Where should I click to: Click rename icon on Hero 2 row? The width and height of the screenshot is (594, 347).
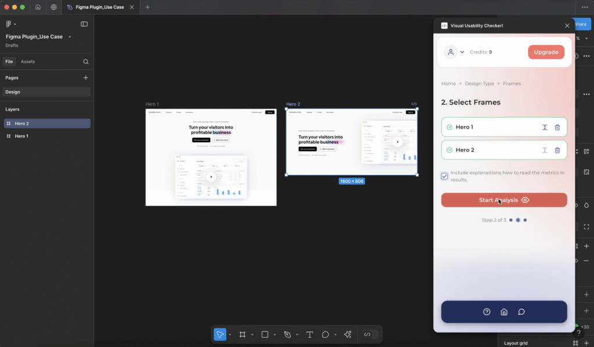point(544,150)
